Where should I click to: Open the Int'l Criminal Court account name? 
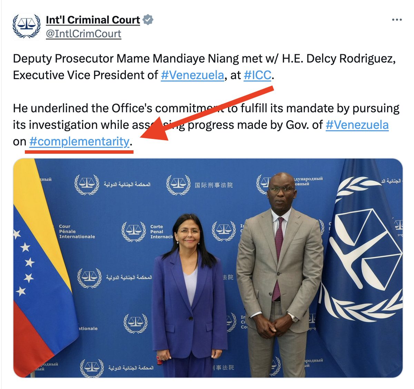pos(93,20)
